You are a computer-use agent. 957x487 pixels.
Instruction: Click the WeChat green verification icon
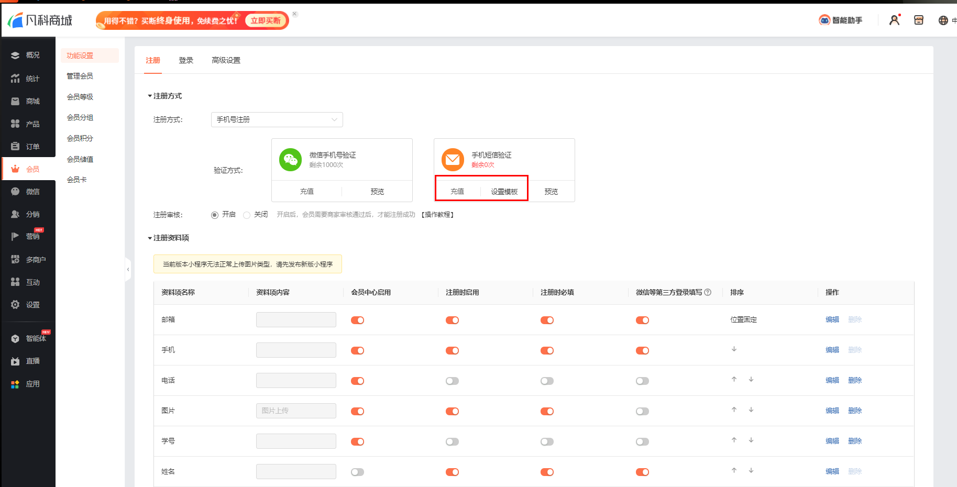pos(290,160)
